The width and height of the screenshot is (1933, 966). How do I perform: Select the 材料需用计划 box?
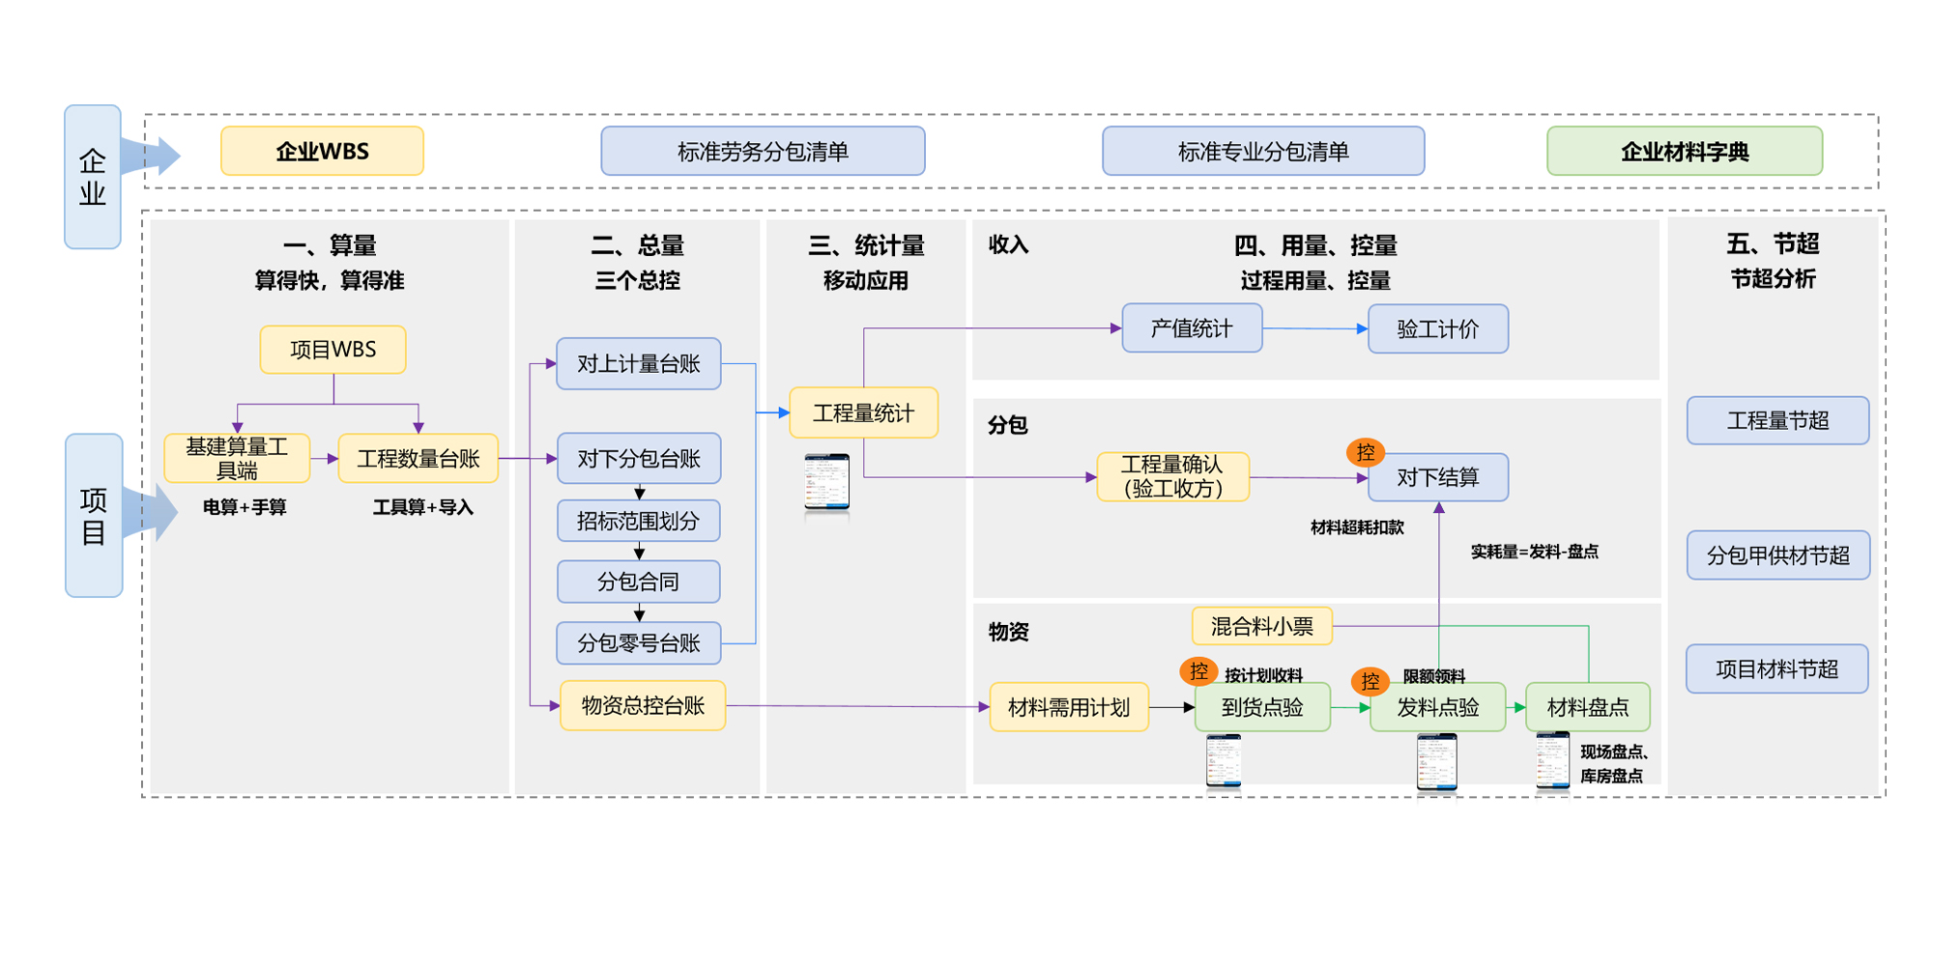point(1068,708)
